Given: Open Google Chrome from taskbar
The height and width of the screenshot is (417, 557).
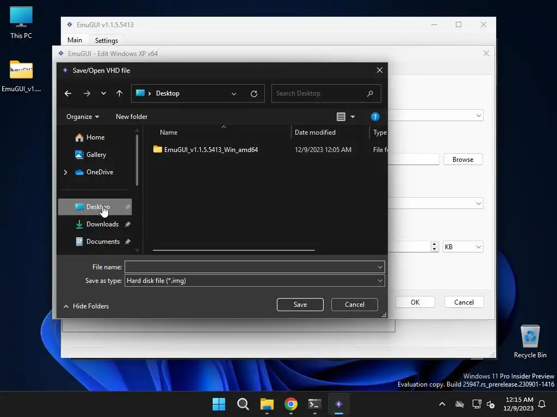Looking at the screenshot, I should point(291,404).
